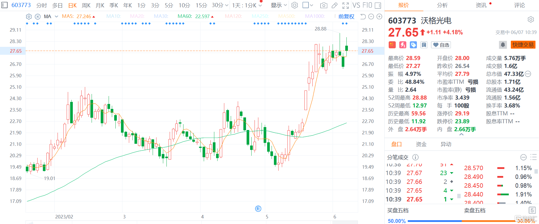Toggle 自选 watchlist heart button
539x224 pixels.
pyautogui.click(x=441, y=45)
